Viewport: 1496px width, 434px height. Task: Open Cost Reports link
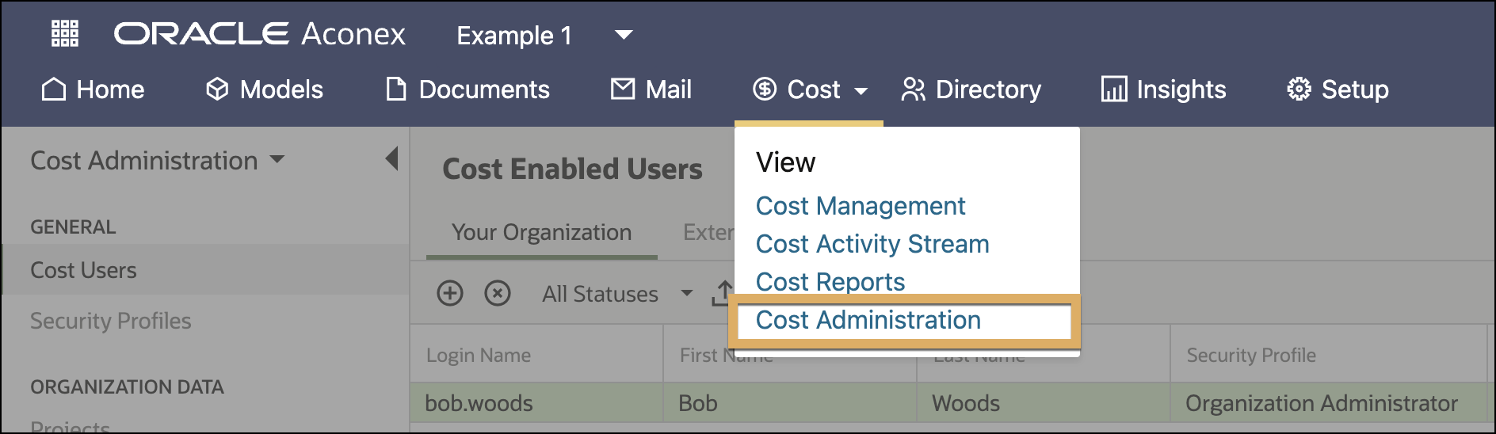830,282
